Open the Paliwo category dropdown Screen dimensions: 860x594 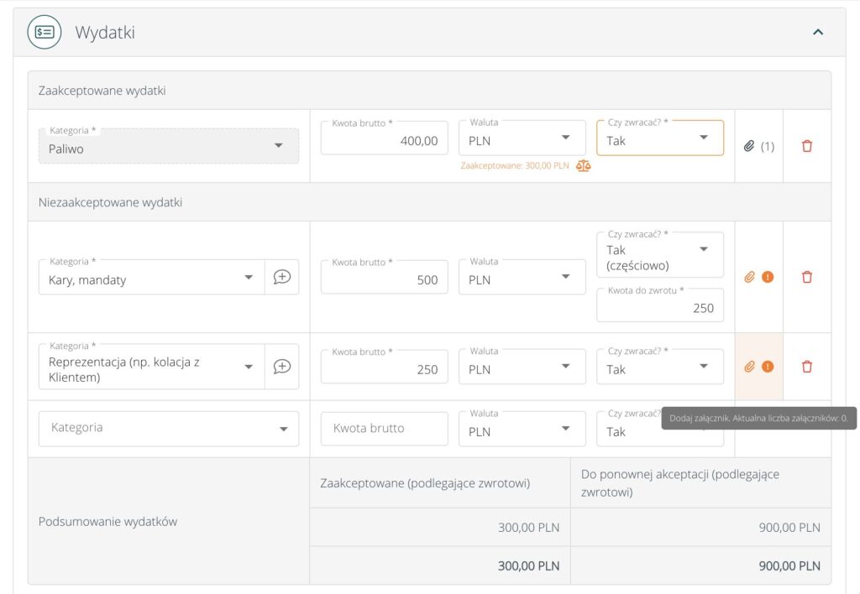point(169,146)
